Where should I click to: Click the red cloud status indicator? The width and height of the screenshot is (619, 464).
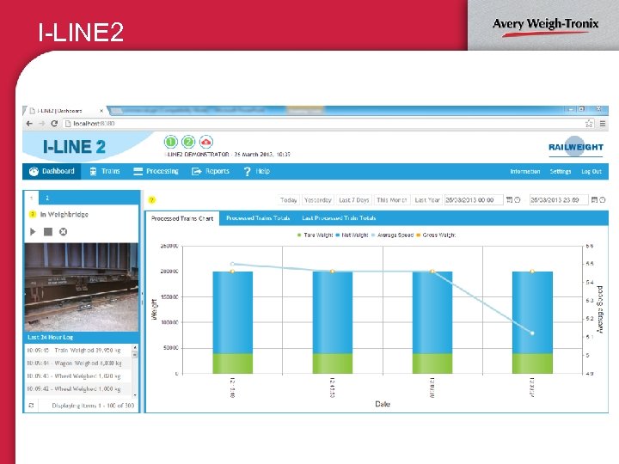(x=206, y=142)
